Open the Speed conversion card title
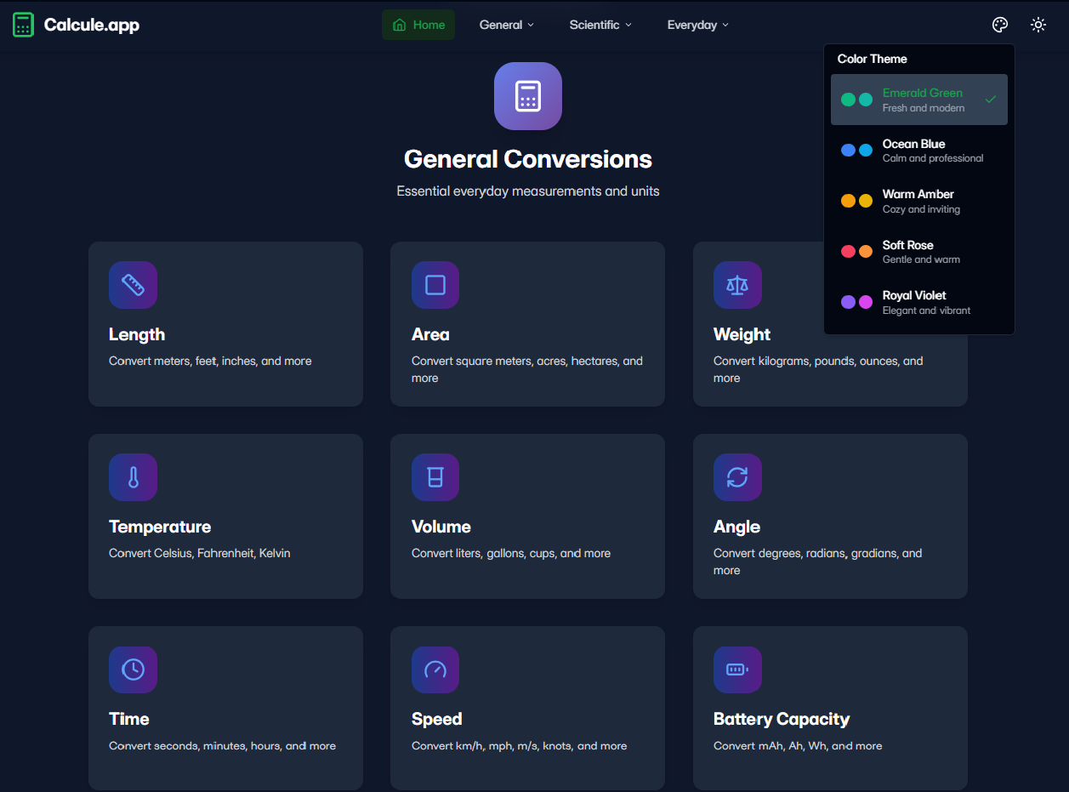 [436, 719]
